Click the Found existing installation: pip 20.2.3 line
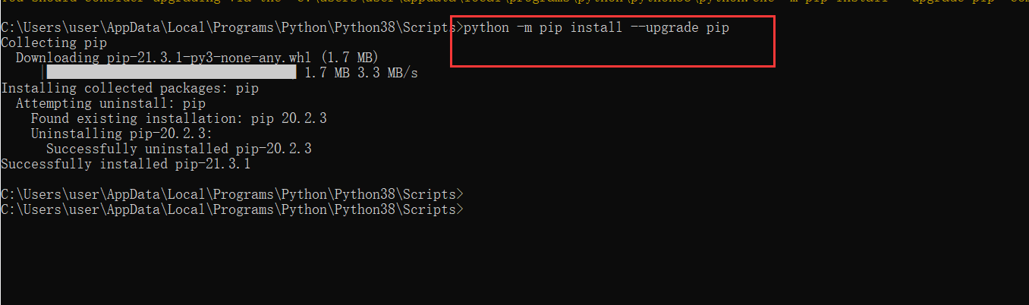1029x305 pixels. 179,119
